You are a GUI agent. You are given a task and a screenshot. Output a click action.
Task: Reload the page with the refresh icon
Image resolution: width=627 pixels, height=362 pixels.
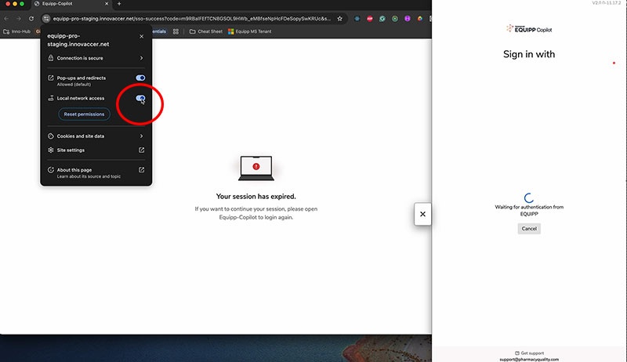(x=31, y=18)
